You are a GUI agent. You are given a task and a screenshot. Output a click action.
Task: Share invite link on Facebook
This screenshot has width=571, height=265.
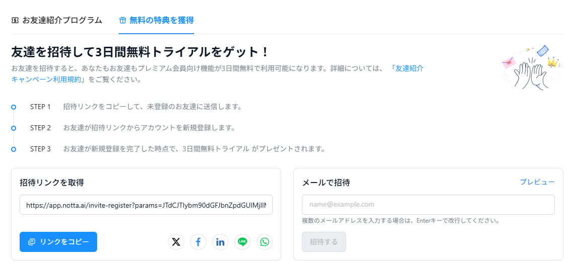pyautogui.click(x=198, y=242)
